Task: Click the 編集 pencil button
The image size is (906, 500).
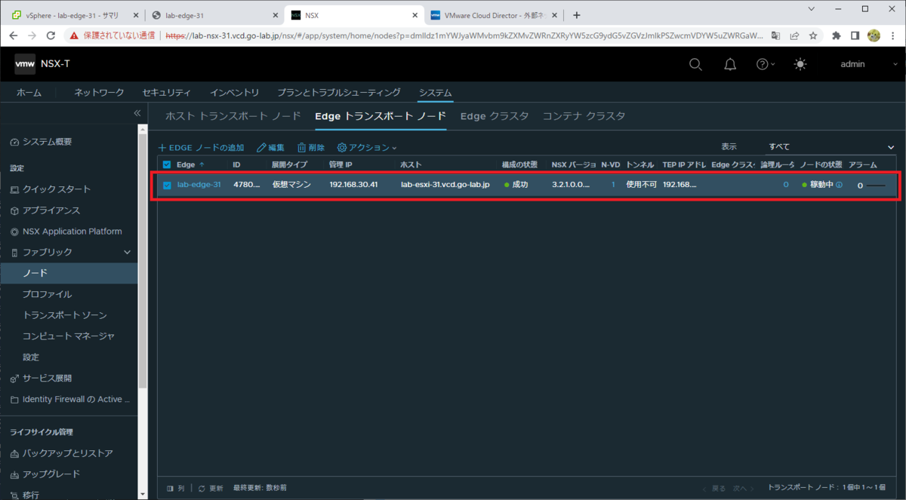Action: pos(271,148)
